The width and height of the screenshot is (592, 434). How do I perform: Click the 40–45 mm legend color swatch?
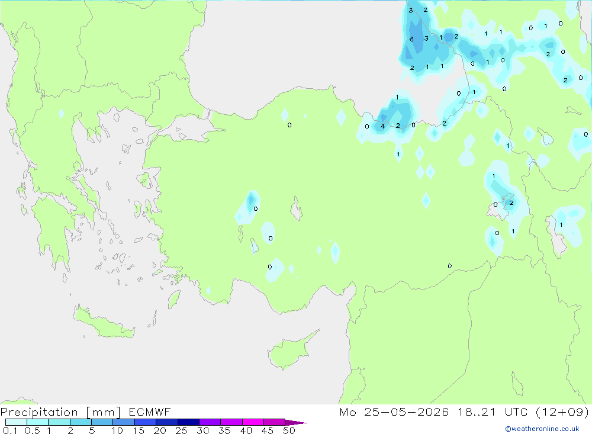[253, 422]
